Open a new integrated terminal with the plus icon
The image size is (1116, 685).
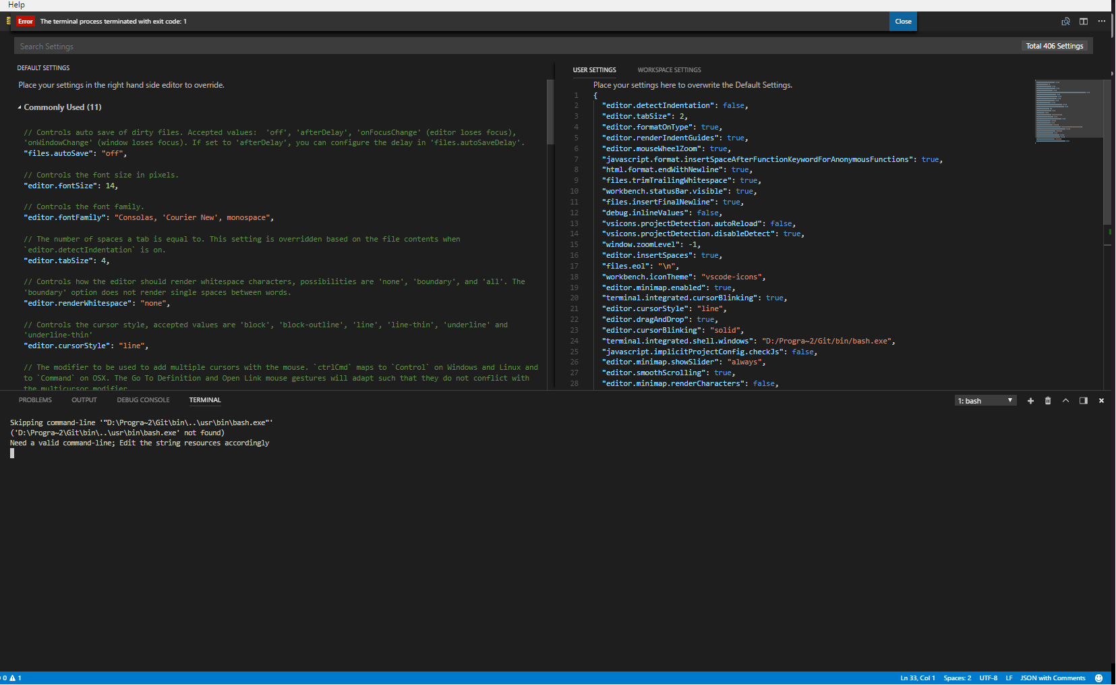(x=1030, y=400)
